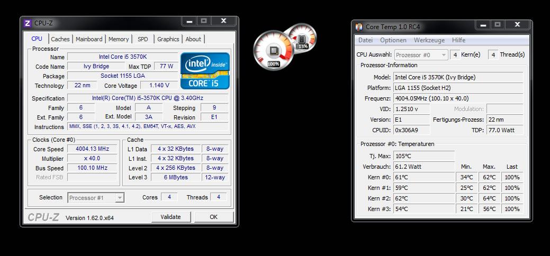
Task: Open the Processor #1 selection dropdown in CPU-Z
Action: [96, 198]
